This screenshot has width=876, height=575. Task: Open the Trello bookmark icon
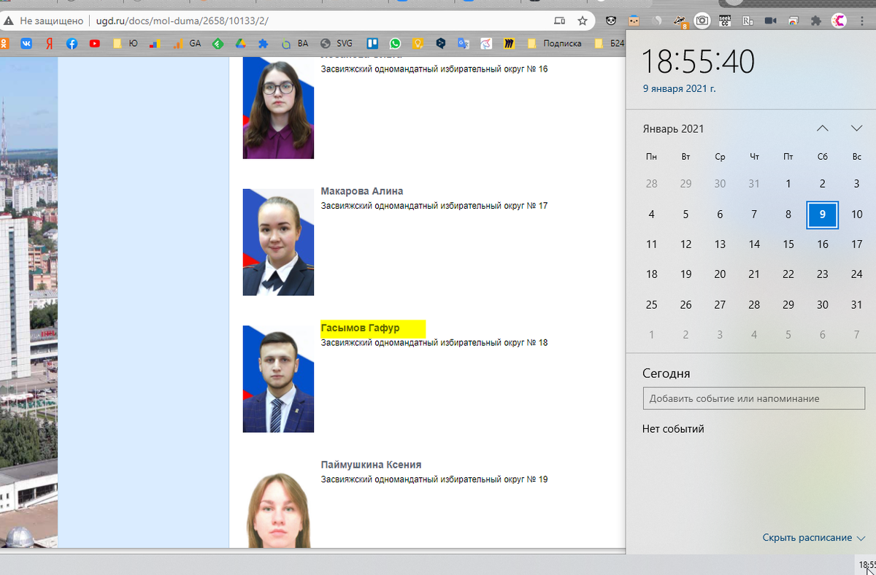point(373,44)
